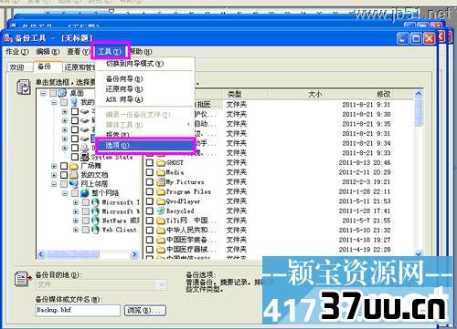Screen dimensions: 457x329
Task: Tick the My Pictures checkbox
Action: (x=150, y=182)
